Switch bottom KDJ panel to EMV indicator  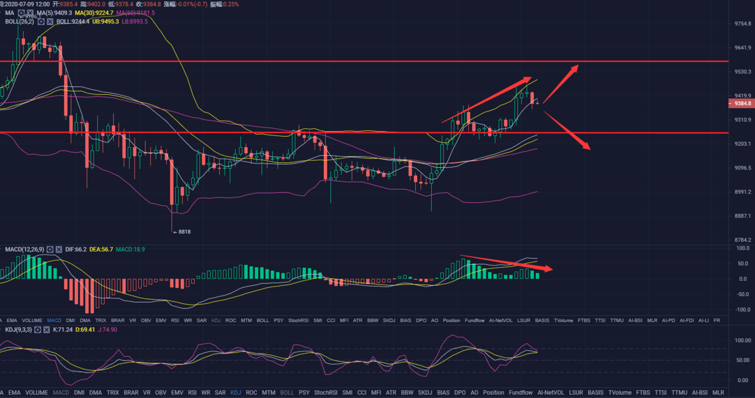178,393
